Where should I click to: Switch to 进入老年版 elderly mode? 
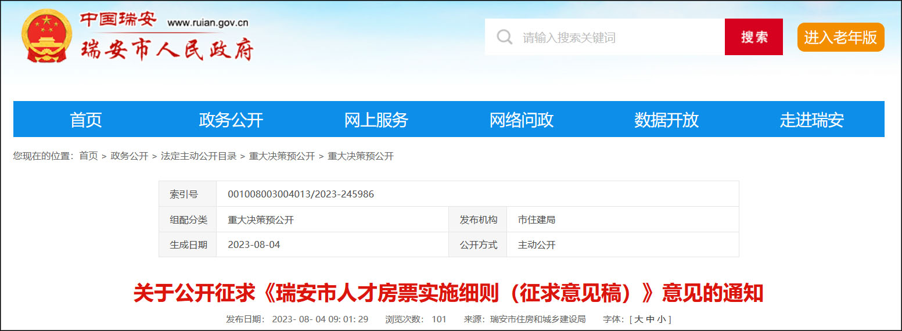[840, 37]
